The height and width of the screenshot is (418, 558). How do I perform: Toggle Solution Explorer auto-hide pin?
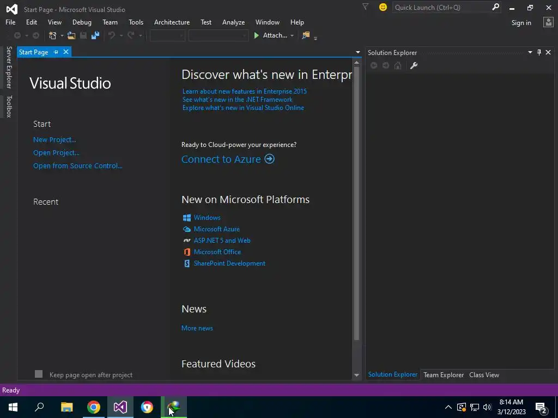click(x=539, y=52)
